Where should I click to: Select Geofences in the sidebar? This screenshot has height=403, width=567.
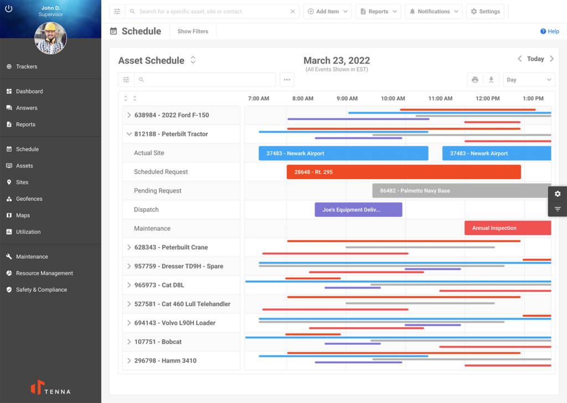(29, 199)
